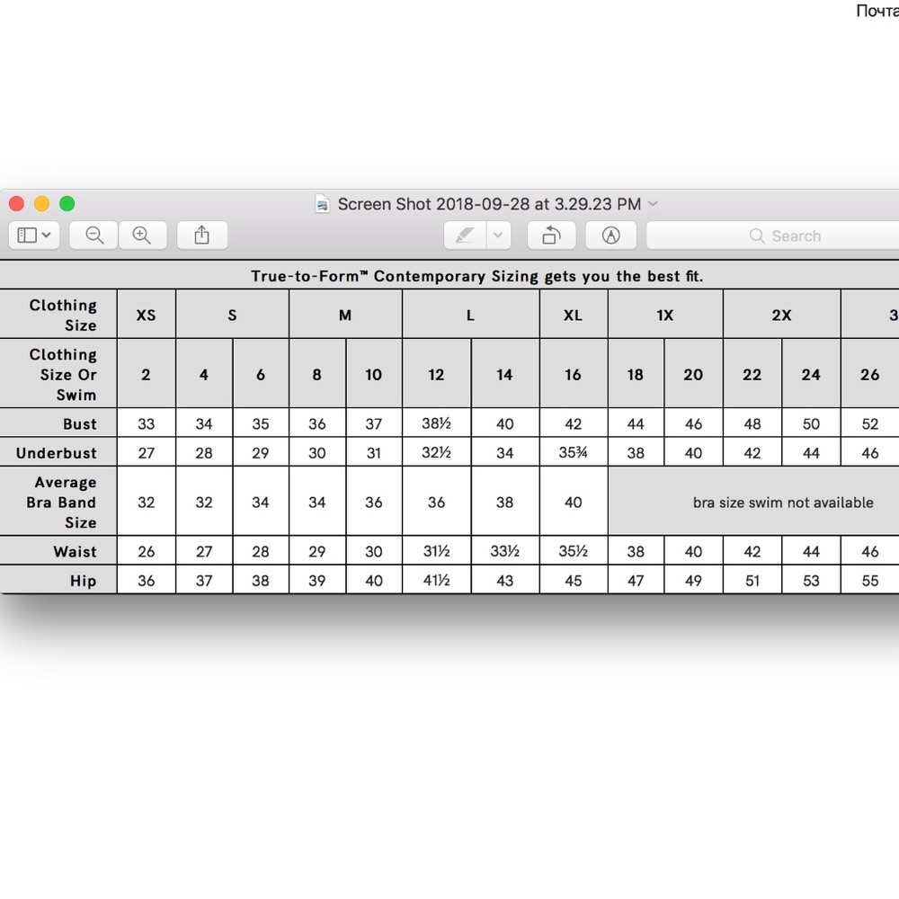Click the waist value '35½'
The width and height of the screenshot is (899, 899).
[574, 551]
